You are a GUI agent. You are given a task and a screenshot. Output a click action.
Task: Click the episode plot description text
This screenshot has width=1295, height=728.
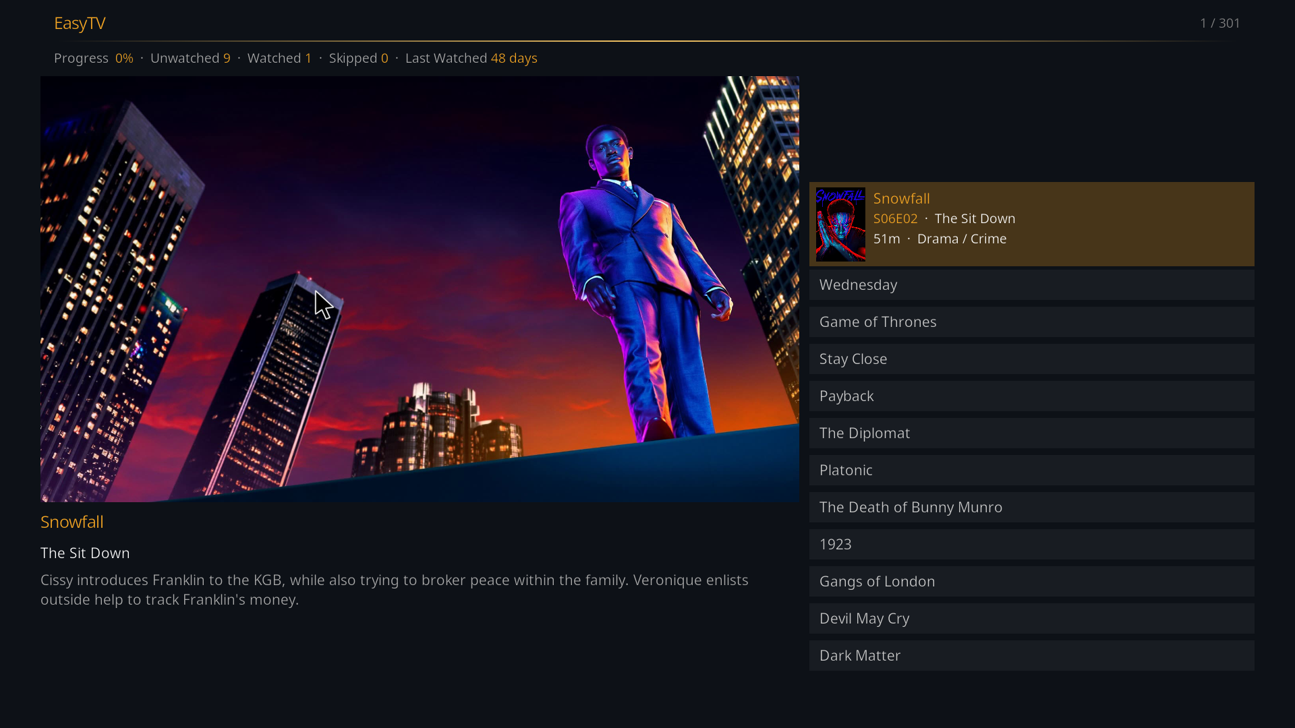click(x=395, y=590)
